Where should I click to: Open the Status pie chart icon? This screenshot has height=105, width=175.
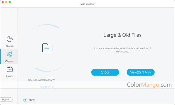tap(10, 39)
